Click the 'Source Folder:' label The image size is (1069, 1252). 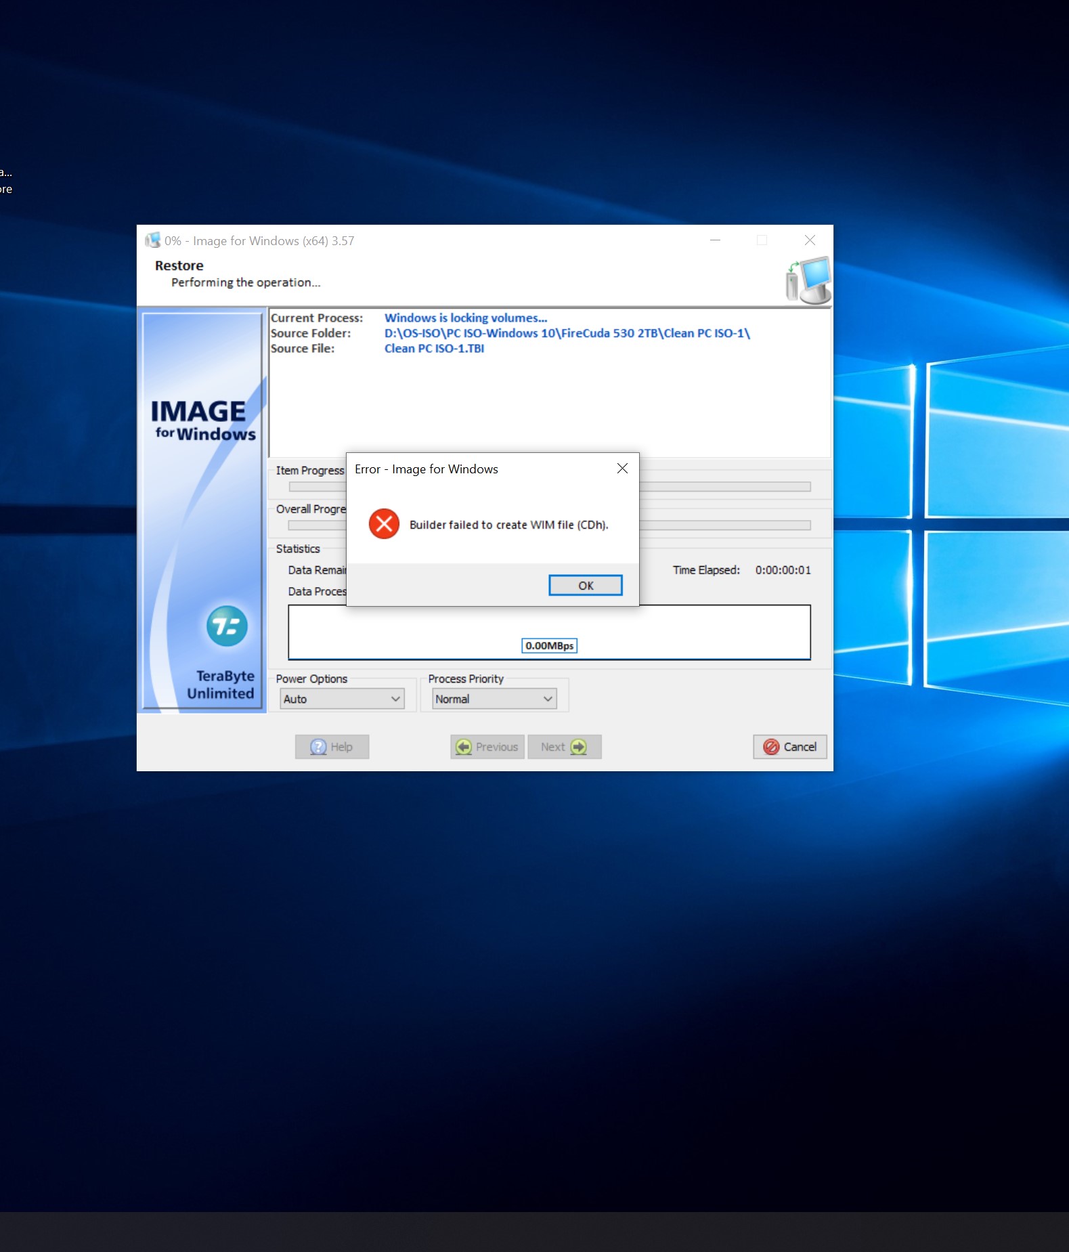coord(311,333)
